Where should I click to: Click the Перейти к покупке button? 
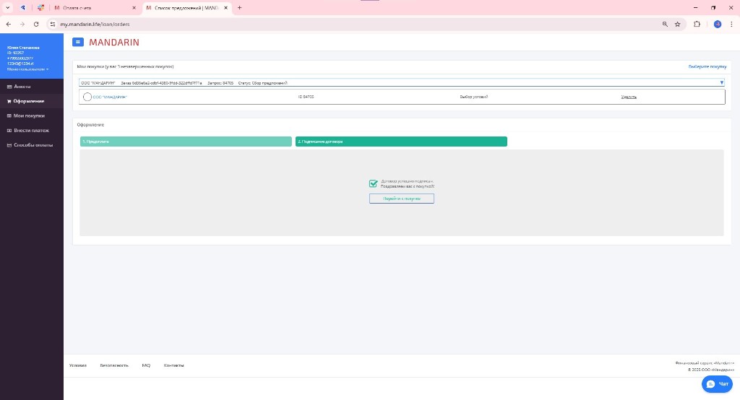click(401, 199)
